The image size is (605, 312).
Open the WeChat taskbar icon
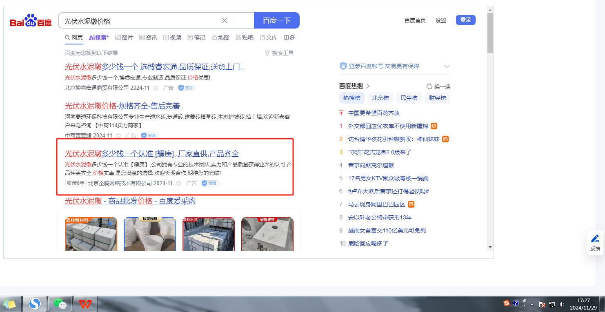[60, 304]
